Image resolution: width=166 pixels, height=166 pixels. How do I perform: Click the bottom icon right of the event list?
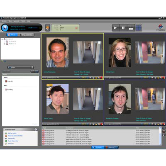[164, 134]
